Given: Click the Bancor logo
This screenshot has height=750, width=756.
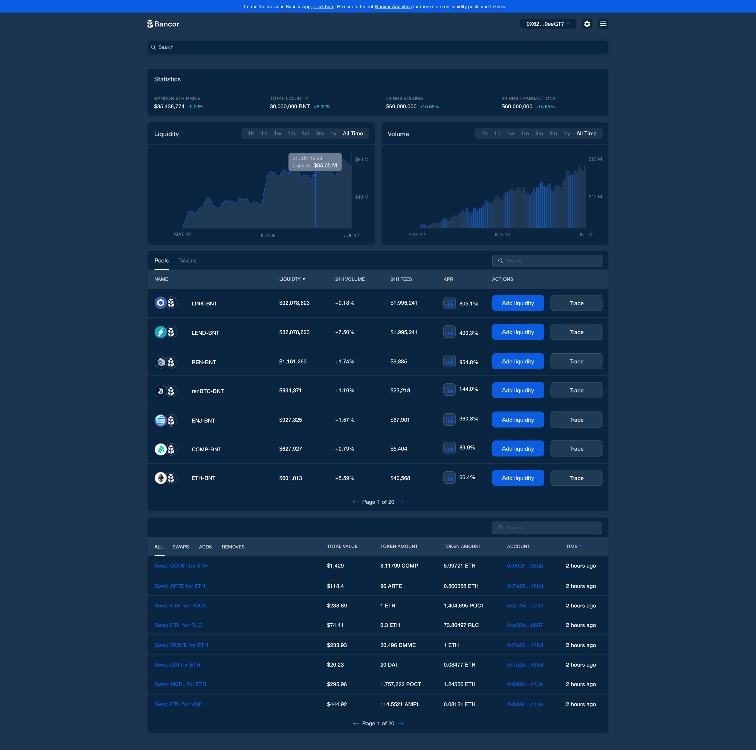Looking at the screenshot, I should (x=163, y=24).
